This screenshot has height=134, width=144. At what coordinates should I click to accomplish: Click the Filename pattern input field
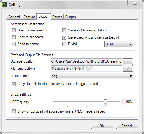point(86,69)
